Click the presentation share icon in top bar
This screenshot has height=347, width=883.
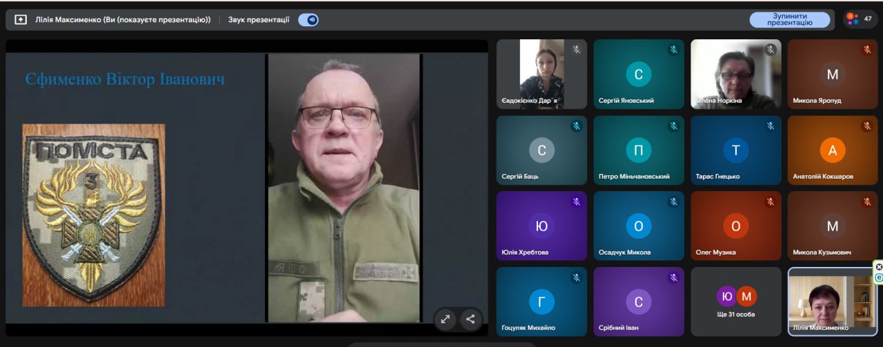21,19
